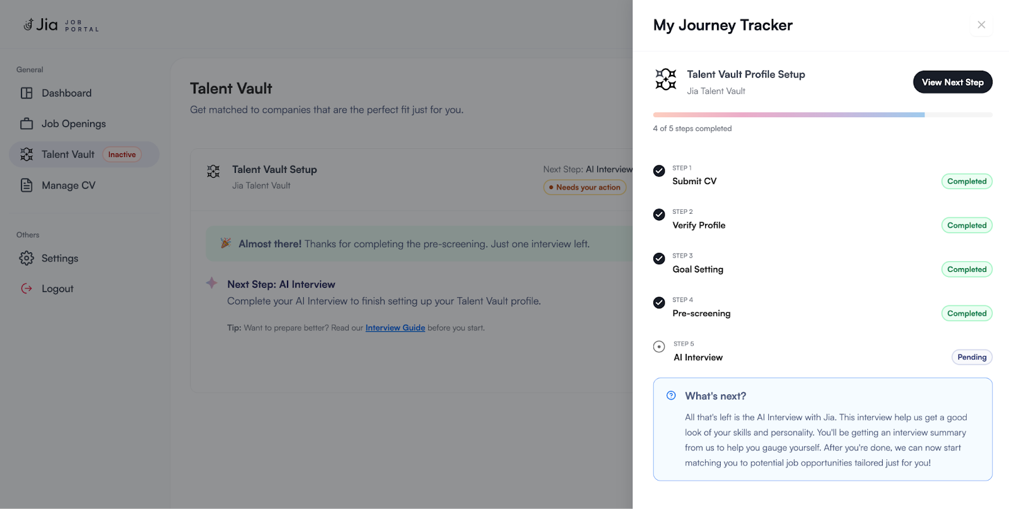Click the Pending status badge for AI Interview
This screenshot has width=1009, height=509.
971,357
